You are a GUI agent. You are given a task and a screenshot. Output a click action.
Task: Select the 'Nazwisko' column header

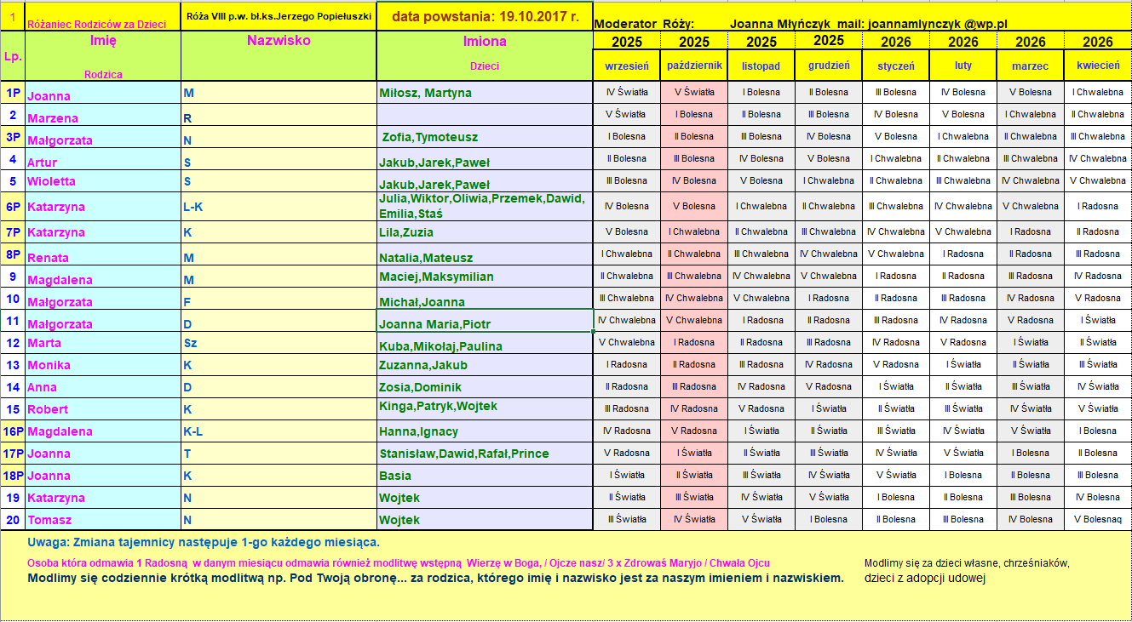coord(279,41)
